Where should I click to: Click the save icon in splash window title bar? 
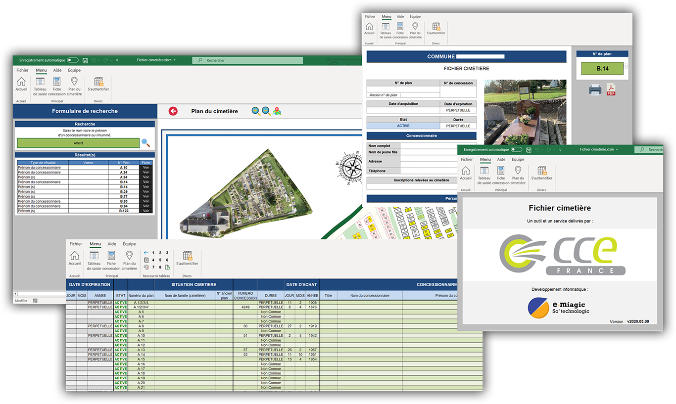point(529,149)
